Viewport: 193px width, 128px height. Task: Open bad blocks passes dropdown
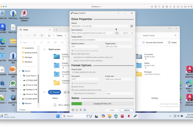pos(119,94)
